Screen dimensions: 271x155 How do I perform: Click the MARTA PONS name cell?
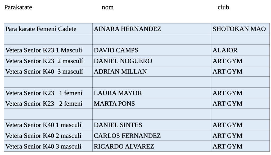[114, 104]
